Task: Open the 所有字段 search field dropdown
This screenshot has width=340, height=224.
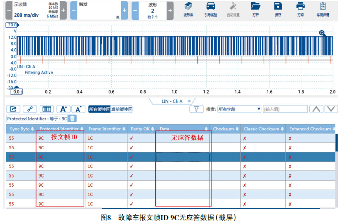Action: click(x=239, y=109)
